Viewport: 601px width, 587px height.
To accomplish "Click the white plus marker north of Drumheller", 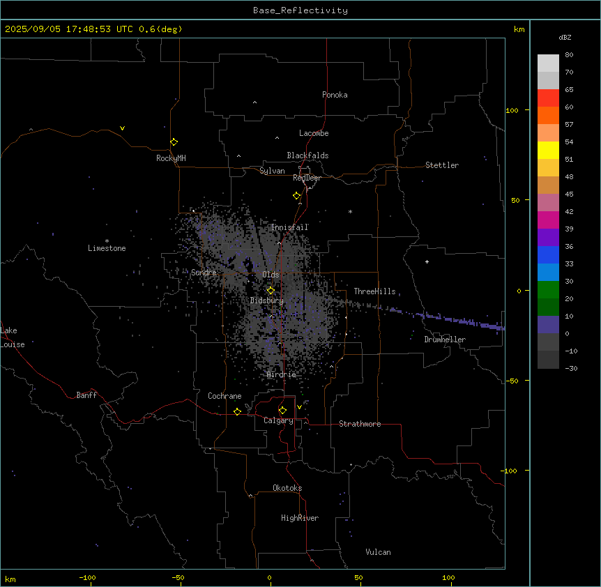I will [x=427, y=261].
